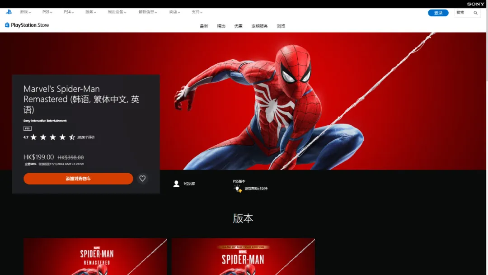Open the 最新 store tab
This screenshot has height=275, width=488.
[x=204, y=26]
